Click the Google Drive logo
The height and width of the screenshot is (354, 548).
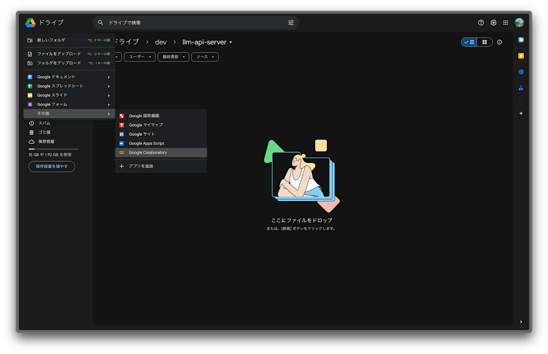31,23
